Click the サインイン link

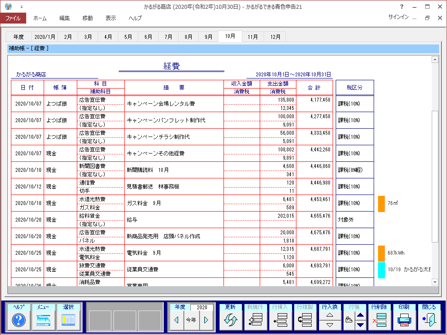[398, 17]
